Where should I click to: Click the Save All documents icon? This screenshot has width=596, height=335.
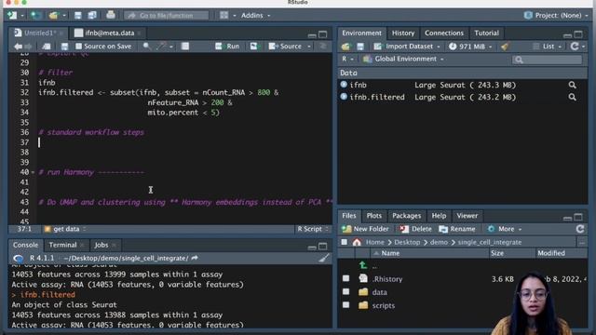click(92, 15)
